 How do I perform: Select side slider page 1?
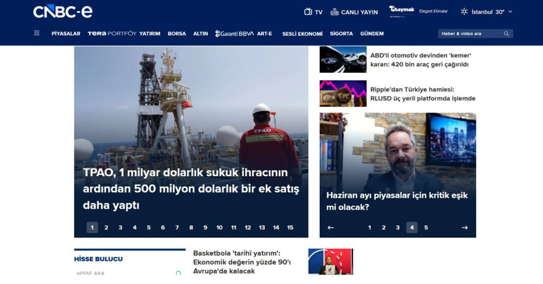pos(370,228)
